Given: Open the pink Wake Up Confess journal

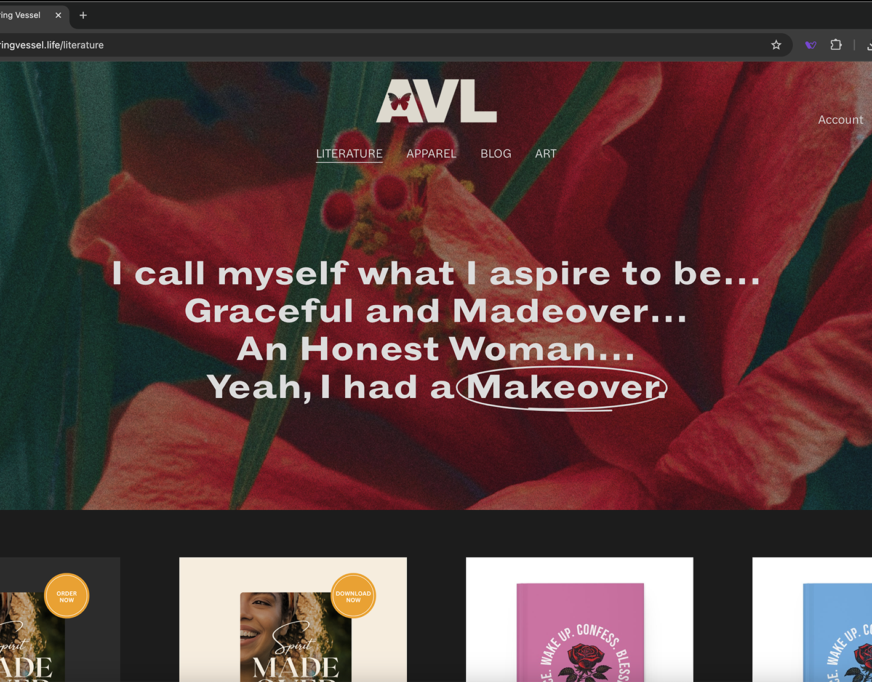Looking at the screenshot, I should point(580,619).
